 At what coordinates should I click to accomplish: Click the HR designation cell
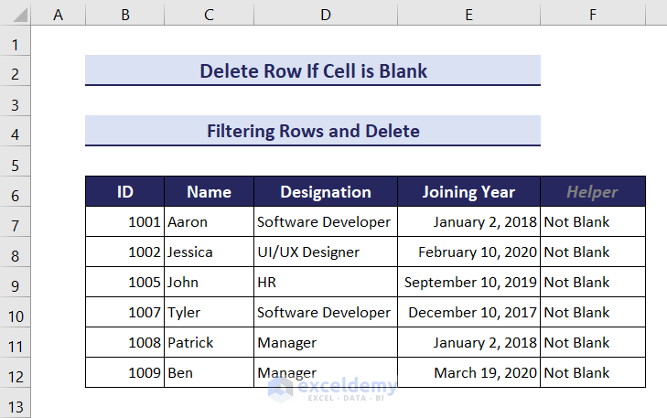coord(326,282)
